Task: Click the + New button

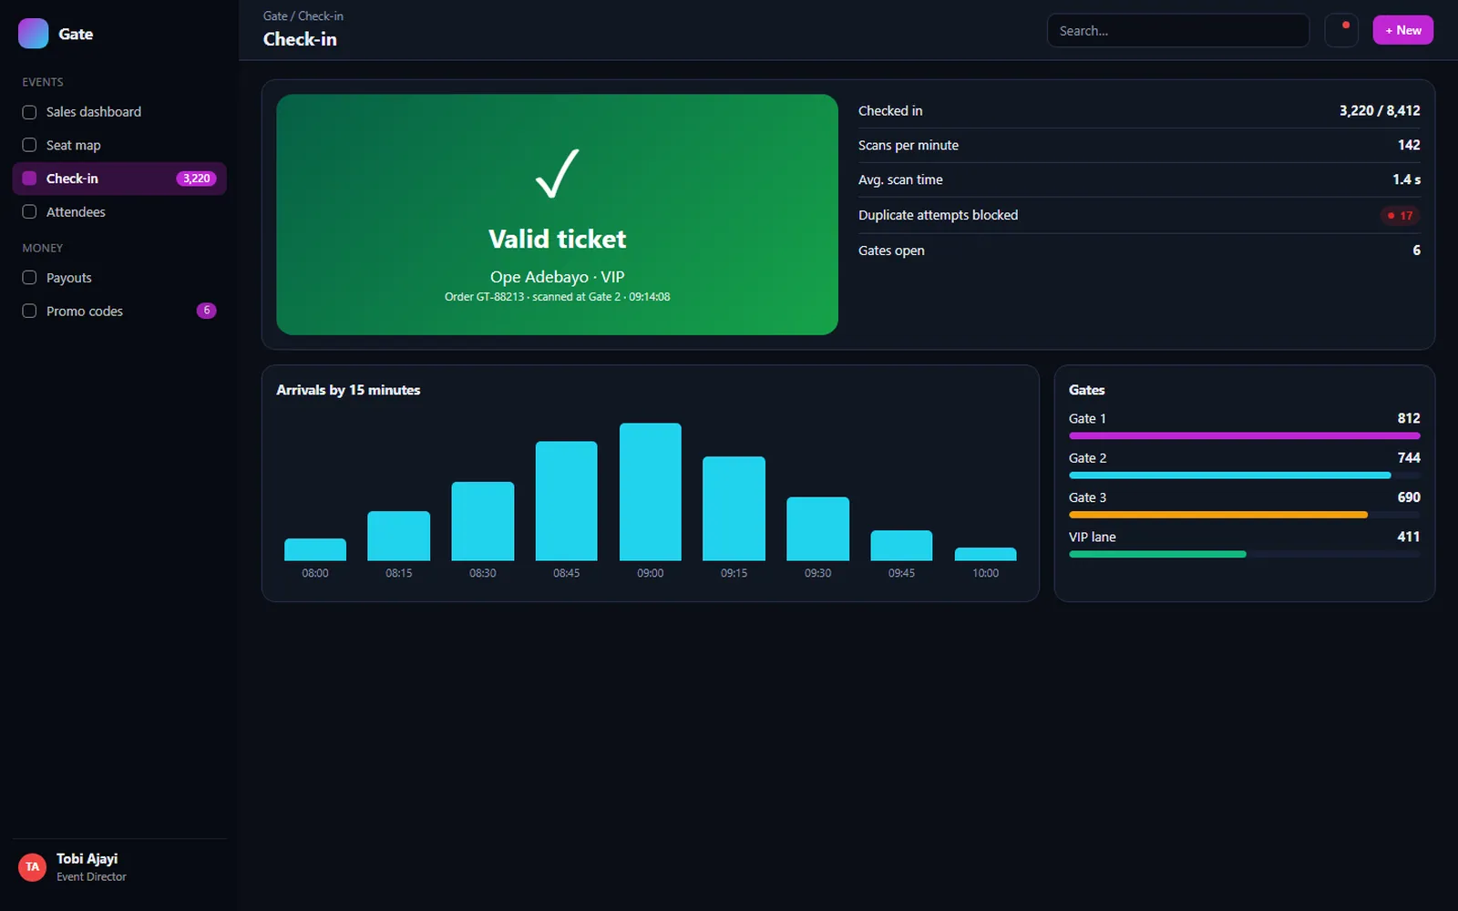Action: (x=1402, y=30)
